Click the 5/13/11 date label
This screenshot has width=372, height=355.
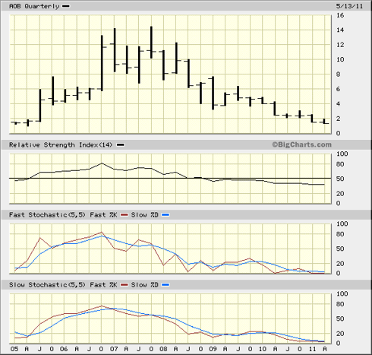(349, 6)
